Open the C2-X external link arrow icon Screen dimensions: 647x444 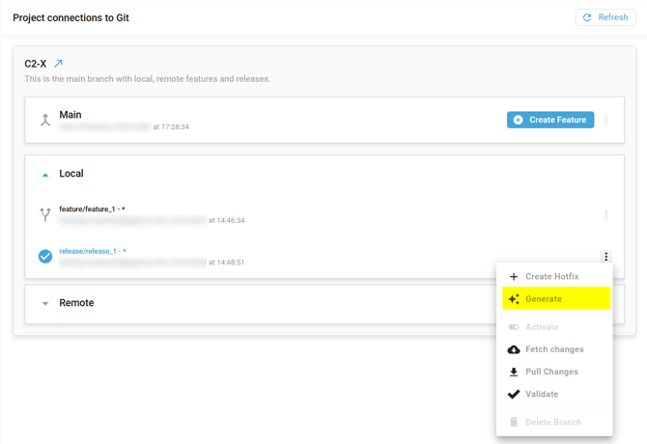(58, 64)
